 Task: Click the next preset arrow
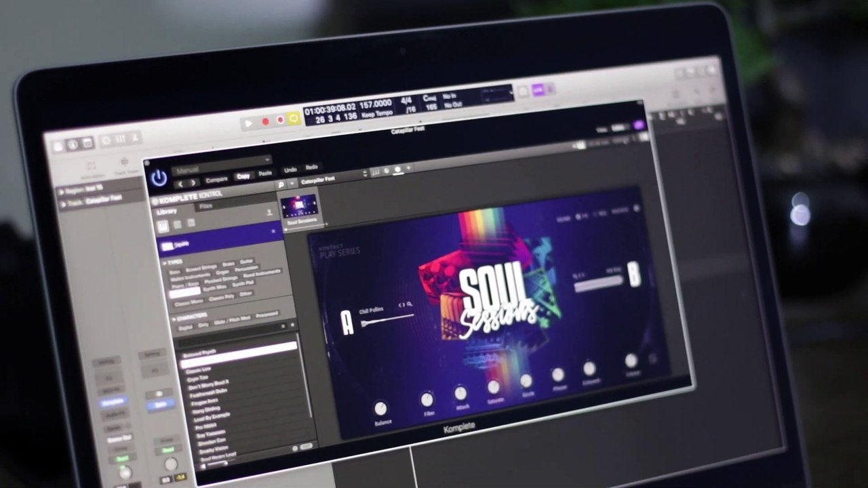point(193,182)
